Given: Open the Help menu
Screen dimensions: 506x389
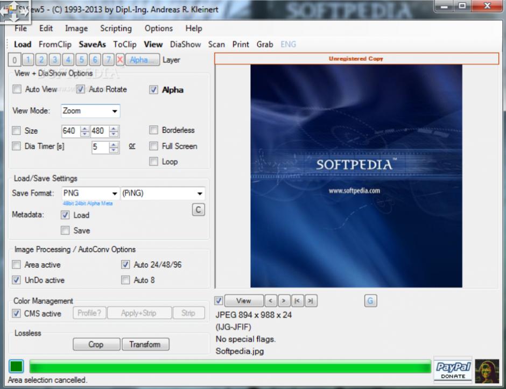Looking at the screenshot, I should [194, 29].
